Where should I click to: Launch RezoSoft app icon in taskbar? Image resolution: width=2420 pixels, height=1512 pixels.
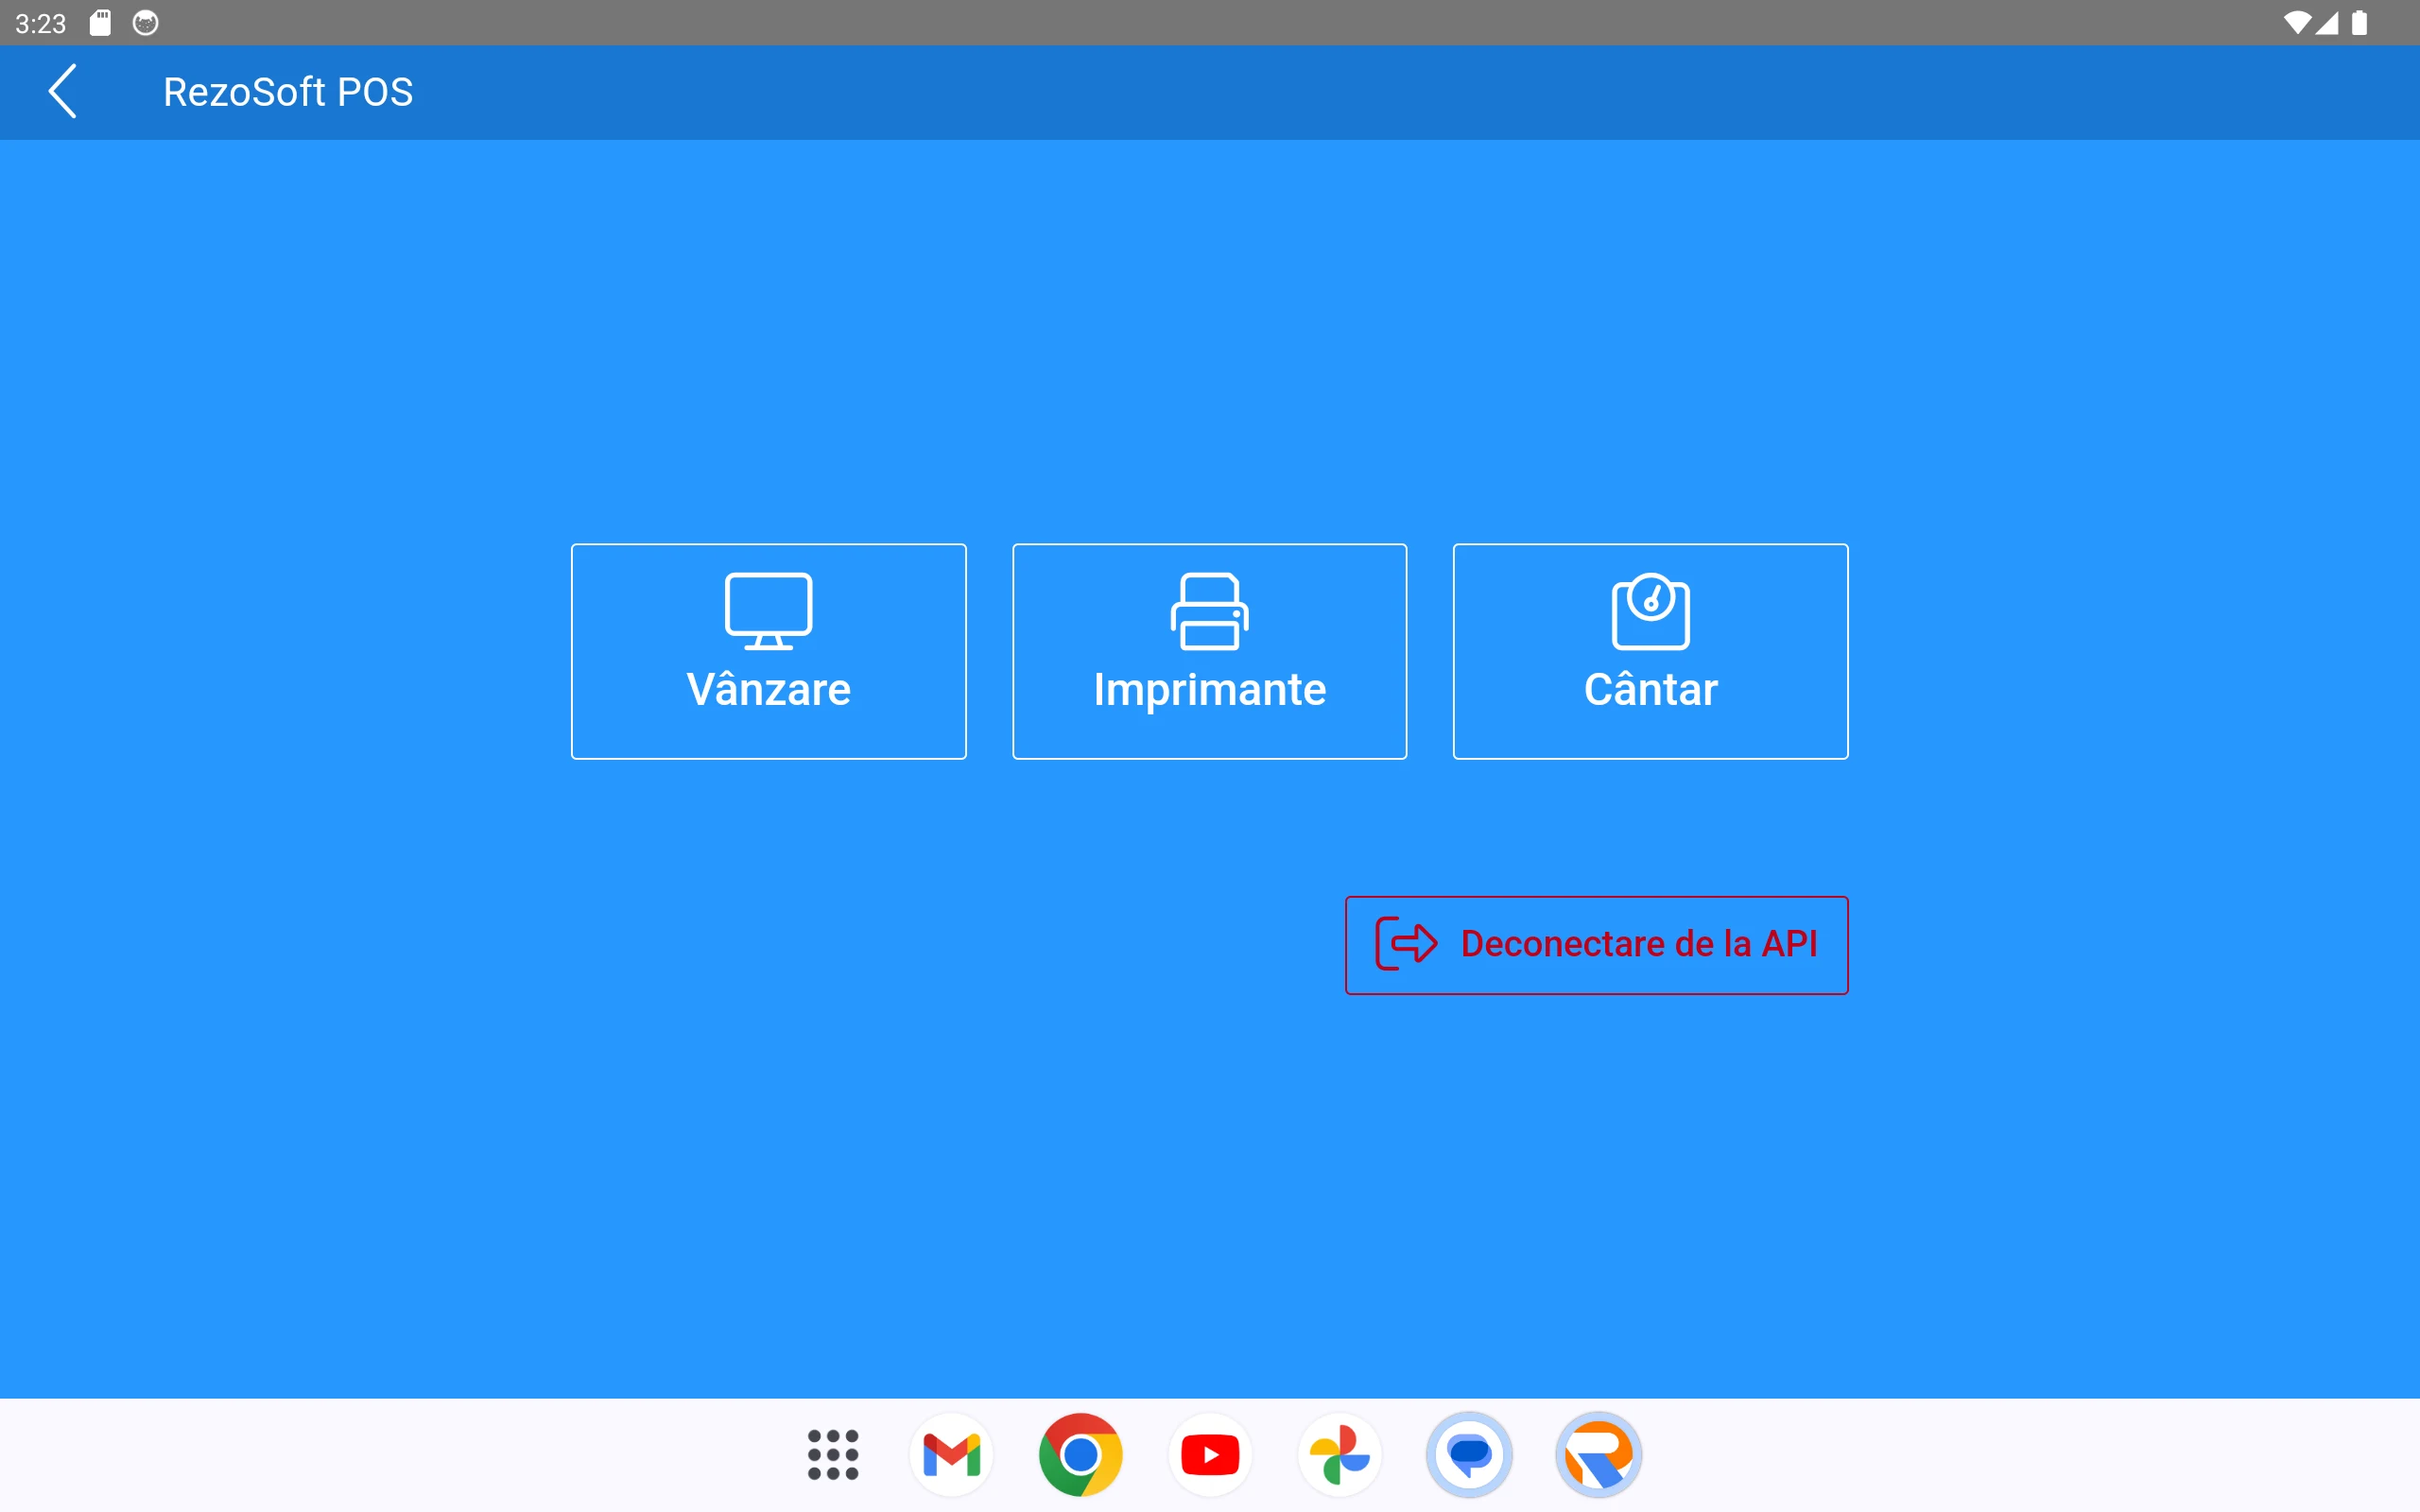click(x=1598, y=1454)
